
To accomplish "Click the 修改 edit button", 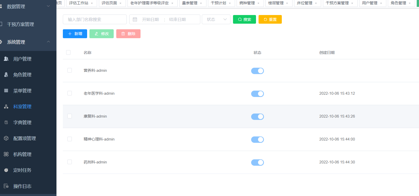I will (x=101, y=34).
